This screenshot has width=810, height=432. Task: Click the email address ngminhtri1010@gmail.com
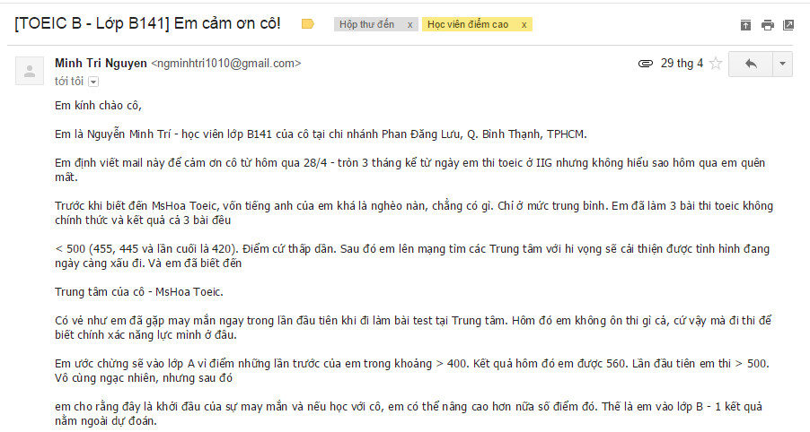tap(225, 64)
